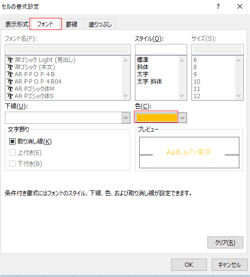The width and height of the screenshot is (250, 277).
Task: Click font list scroll down arrow
Action: point(126,96)
